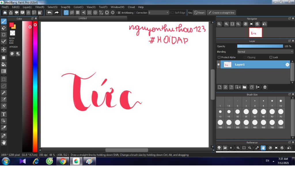This screenshot has width=295, height=190.
Task: Select the Eraser tool
Action: pyautogui.click(x=3, y=28)
